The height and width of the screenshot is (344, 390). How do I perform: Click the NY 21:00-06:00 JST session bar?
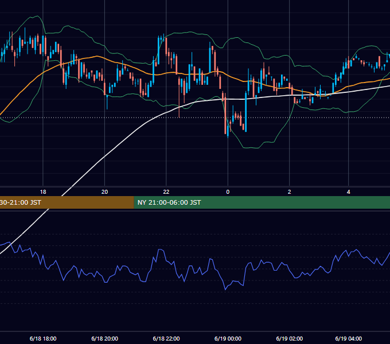[x=262, y=202]
